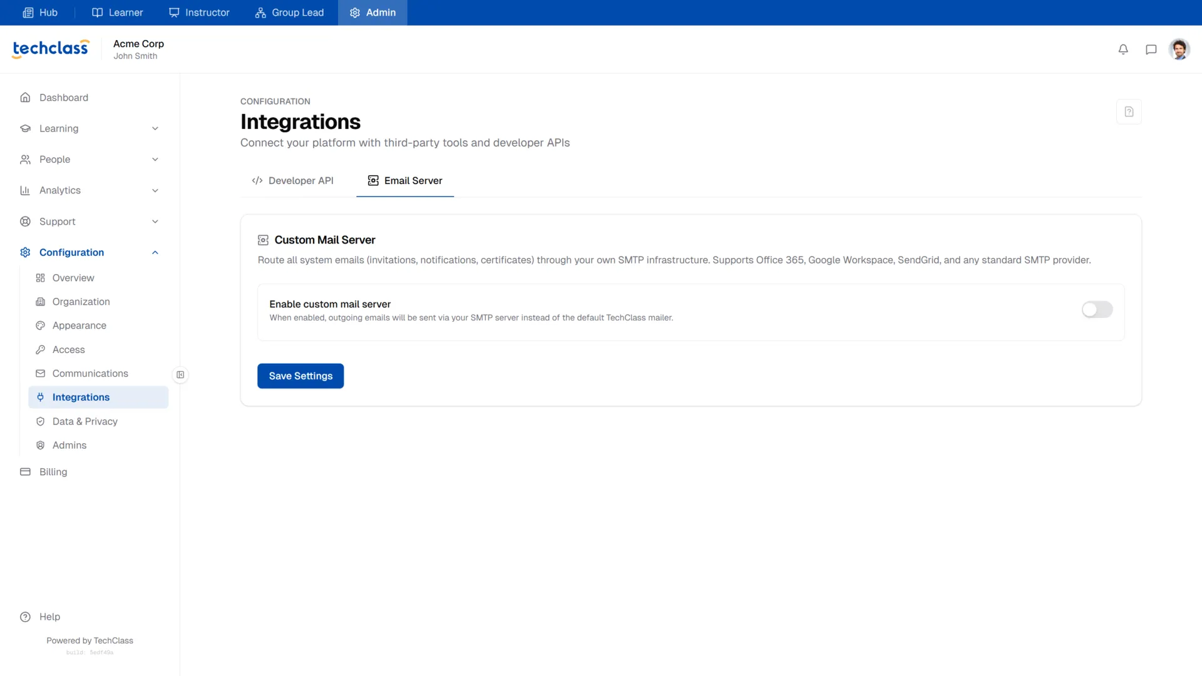
Task: Expand the Support menu chevron
Action: [x=155, y=222]
